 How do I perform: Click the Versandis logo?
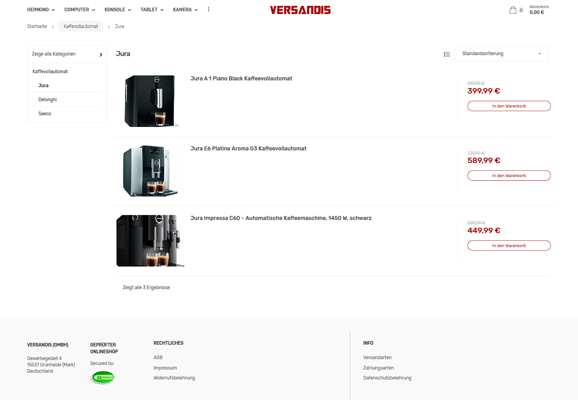click(x=300, y=10)
